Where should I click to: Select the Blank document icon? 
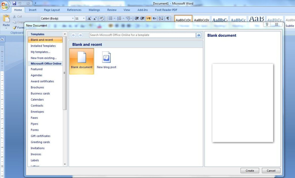tap(82, 61)
